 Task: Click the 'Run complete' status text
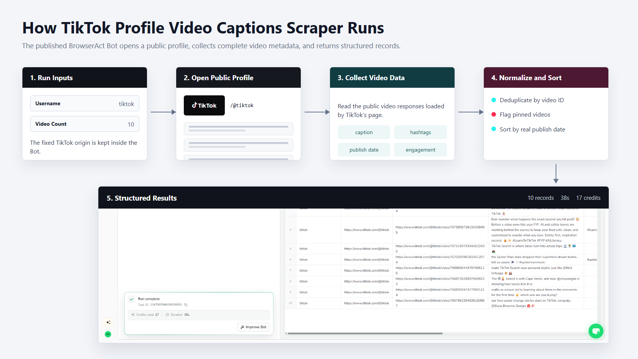click(149, 299)
